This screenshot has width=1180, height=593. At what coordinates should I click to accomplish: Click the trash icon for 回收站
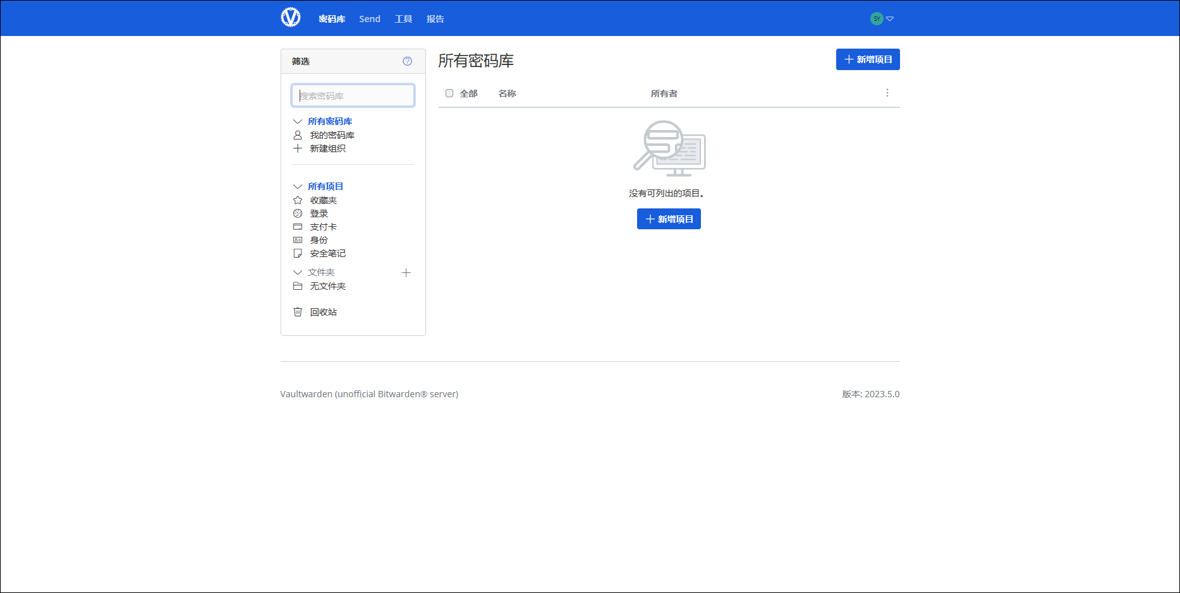tap(298, 312)
